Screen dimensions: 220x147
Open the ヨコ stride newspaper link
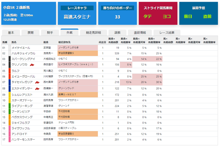click(167, 16)
